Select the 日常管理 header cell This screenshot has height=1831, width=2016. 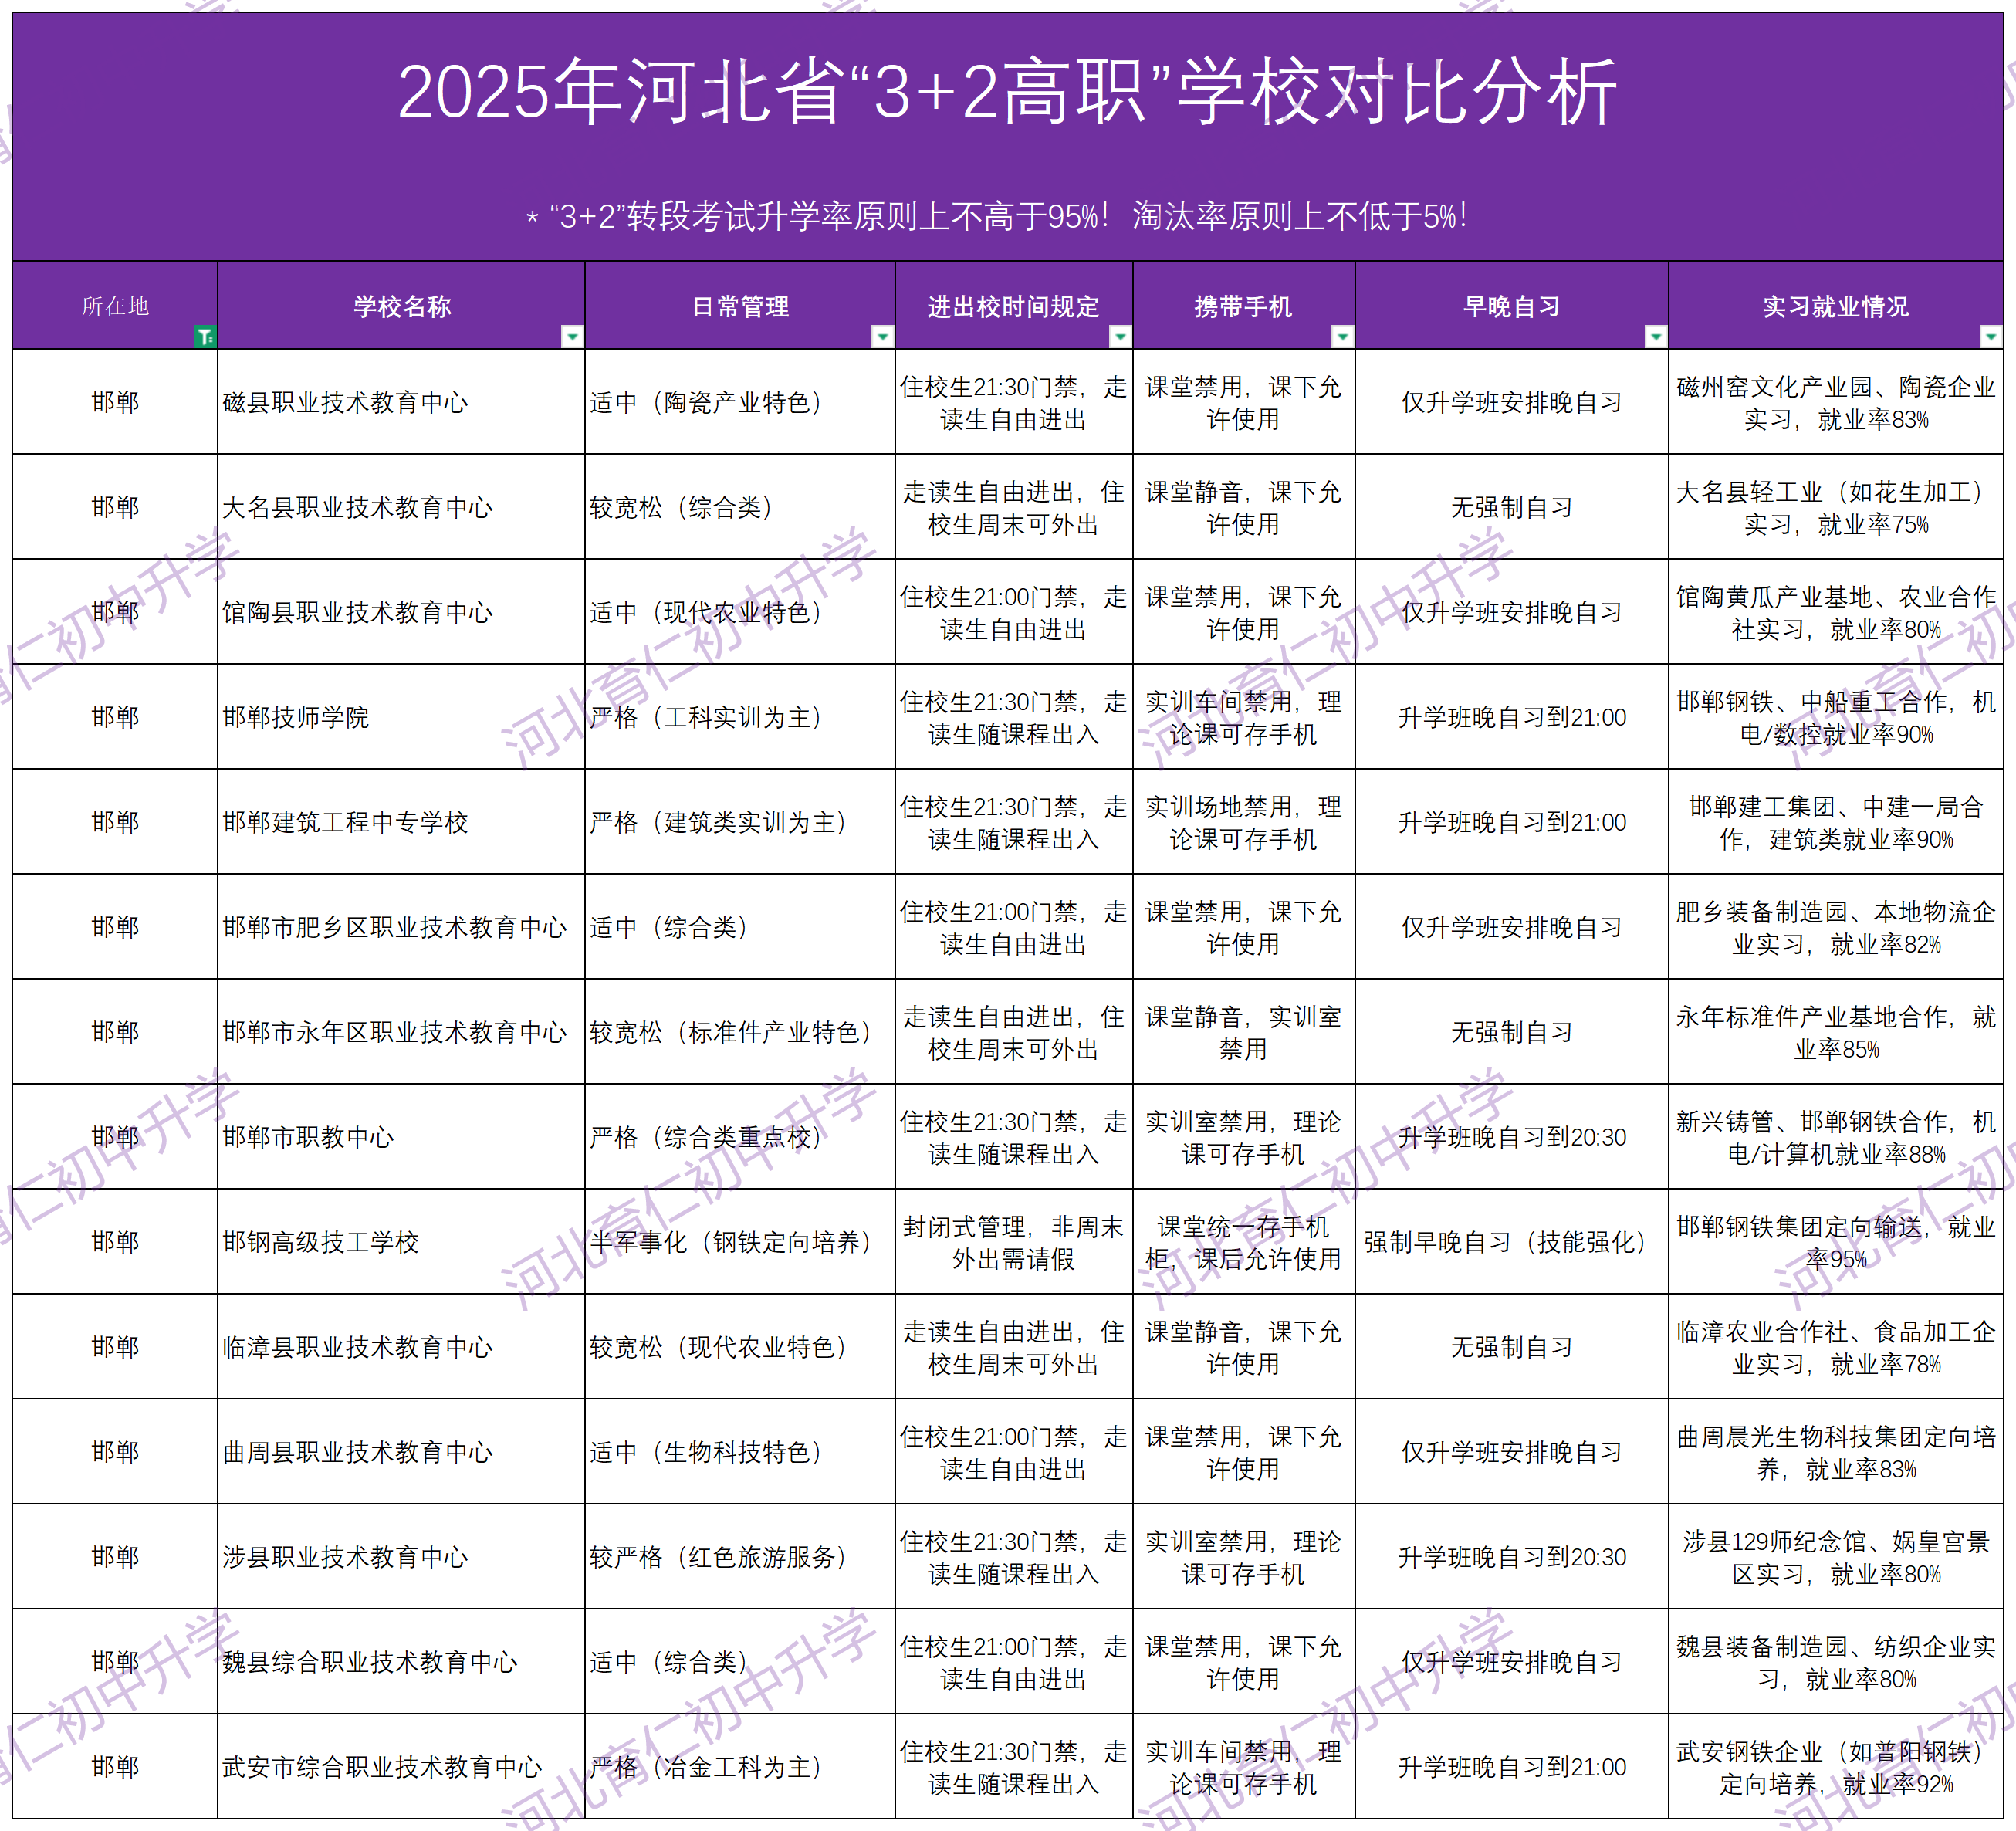(x=740, y=306)
